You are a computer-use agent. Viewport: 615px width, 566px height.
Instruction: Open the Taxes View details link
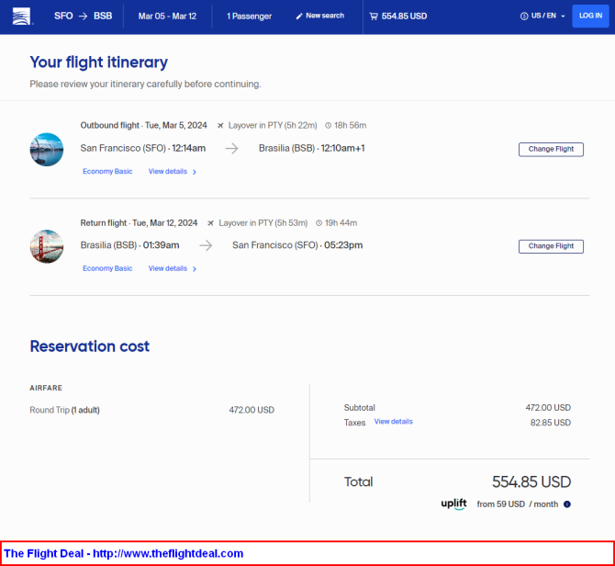click(x=394, y=422)
